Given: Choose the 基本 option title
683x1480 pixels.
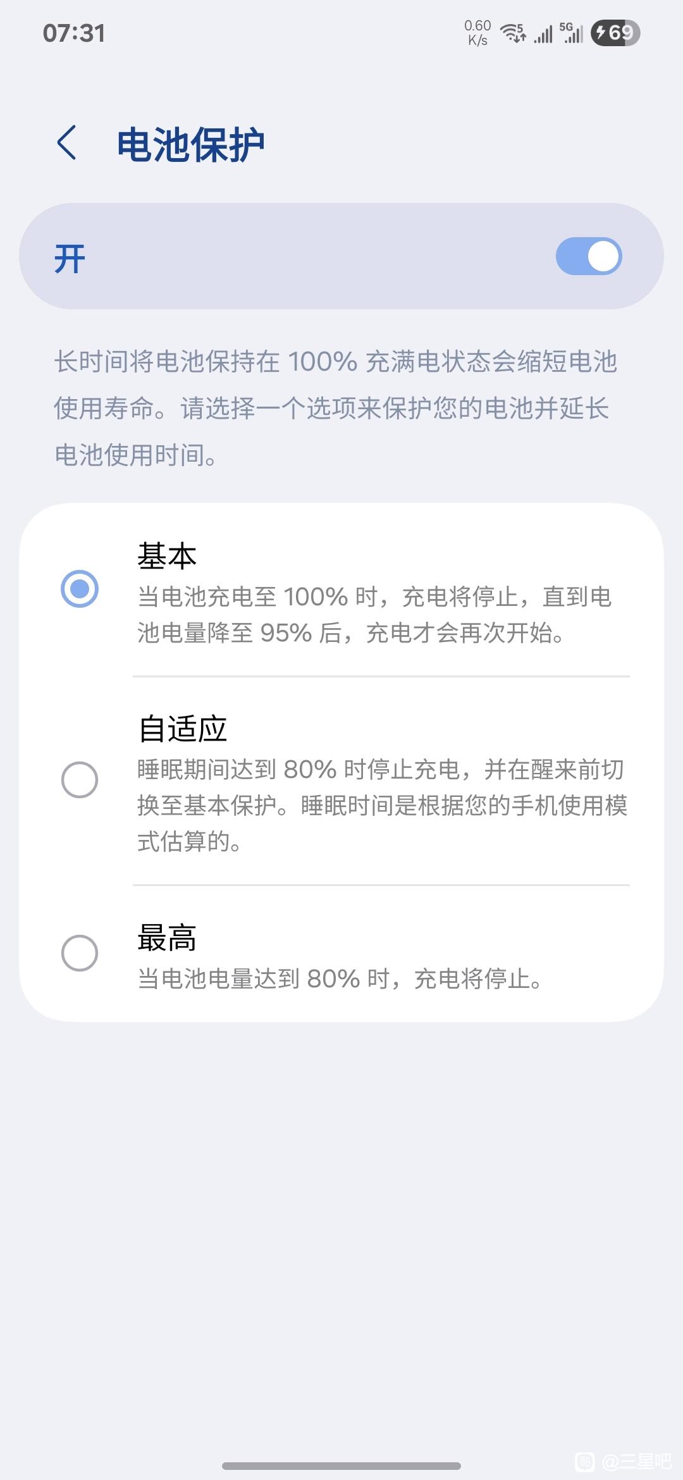Looking at the screenshot, I should (167, 556).
